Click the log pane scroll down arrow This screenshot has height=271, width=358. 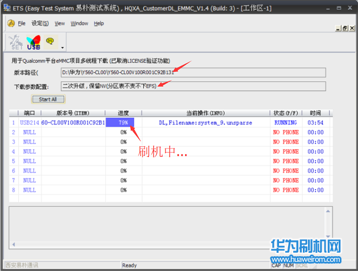click(328, 236)
